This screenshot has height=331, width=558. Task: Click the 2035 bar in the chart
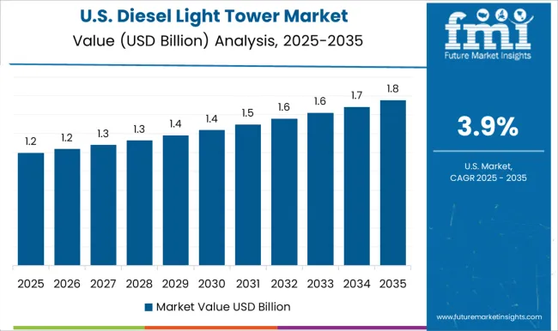pos(393,183)
